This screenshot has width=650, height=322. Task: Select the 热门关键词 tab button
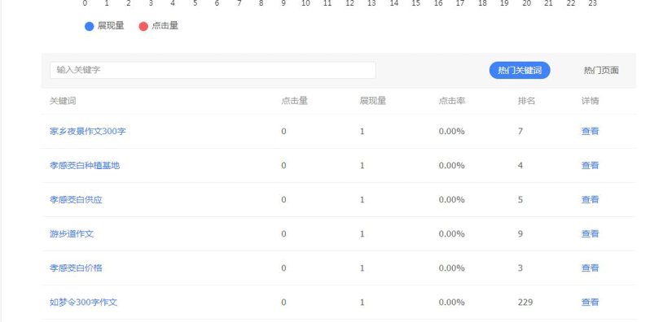pos(520,71)
